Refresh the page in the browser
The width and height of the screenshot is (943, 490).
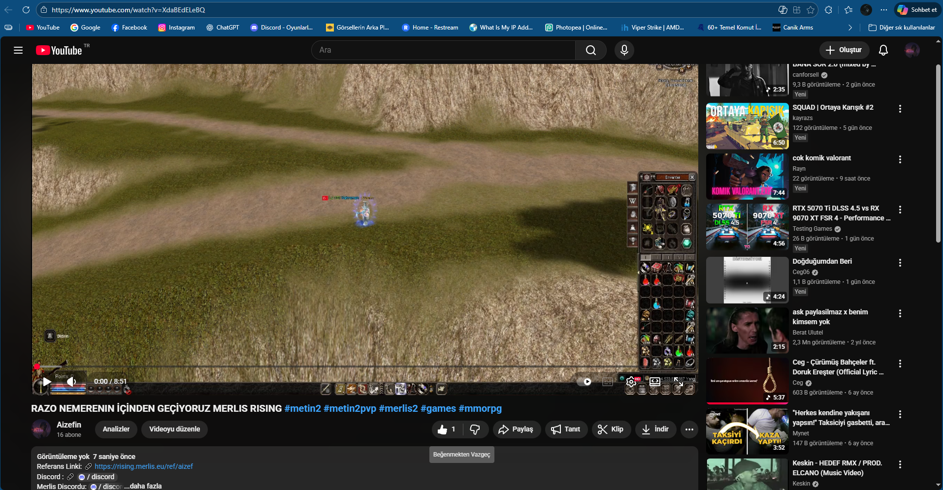click(26, 10)
